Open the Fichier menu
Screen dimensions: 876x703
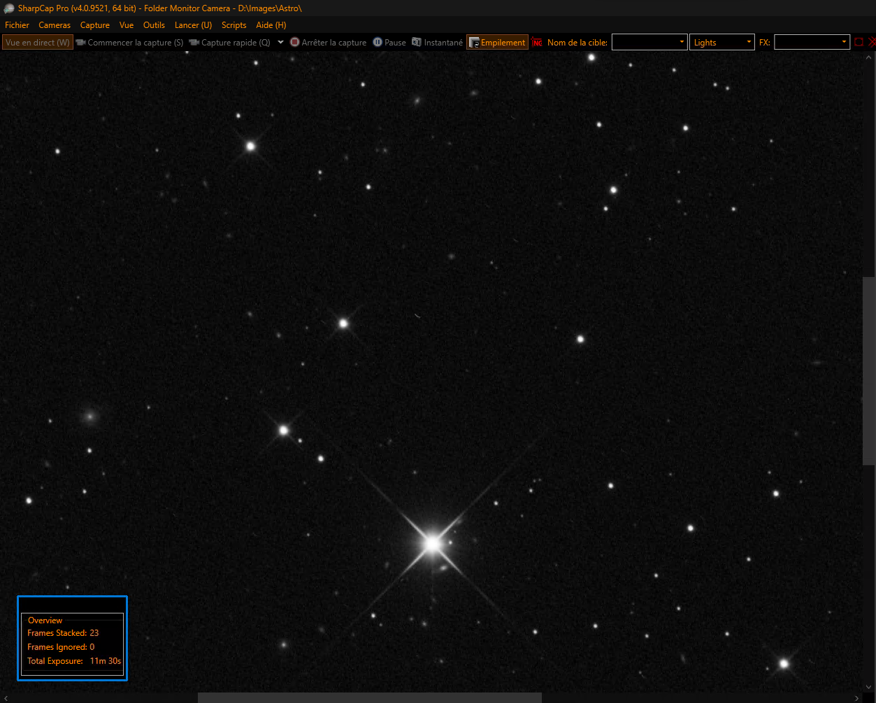click(17, 25)
